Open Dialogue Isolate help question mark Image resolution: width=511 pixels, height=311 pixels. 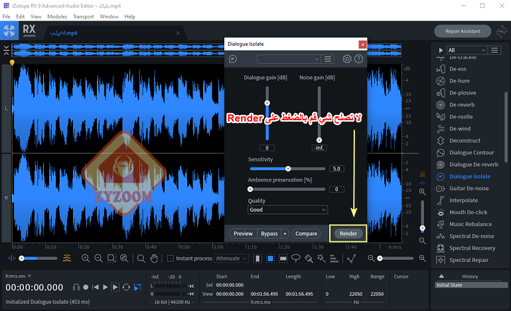[x=359, y=59]
